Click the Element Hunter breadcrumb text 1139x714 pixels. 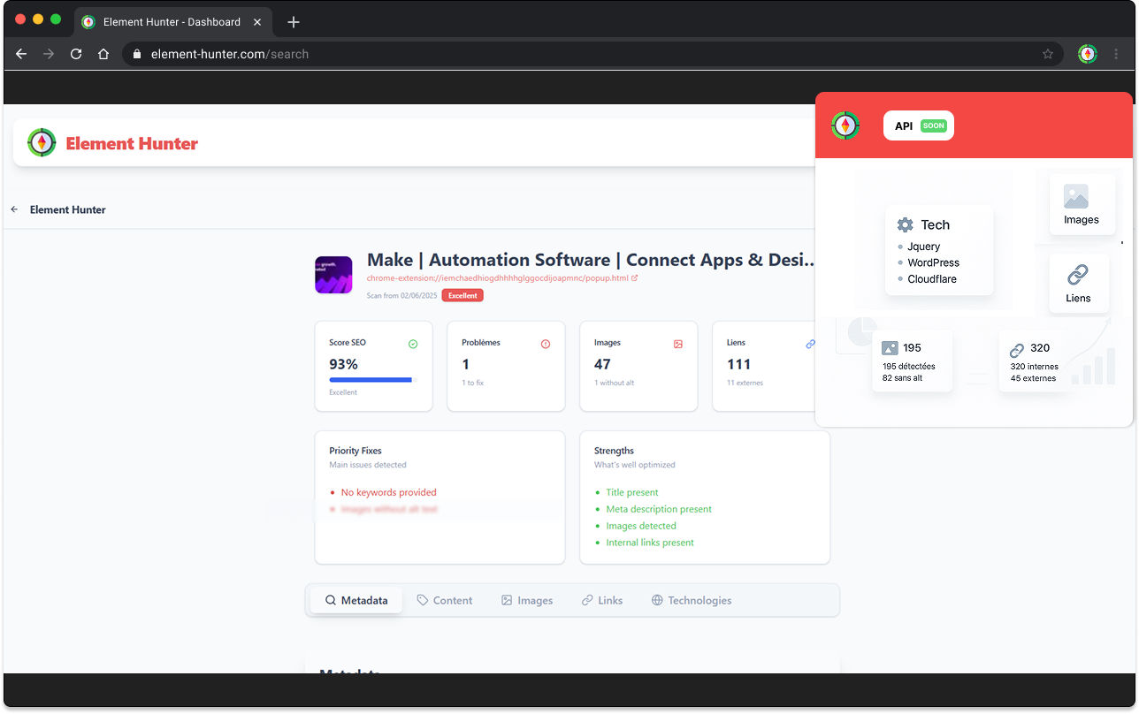tap(67, 209)
